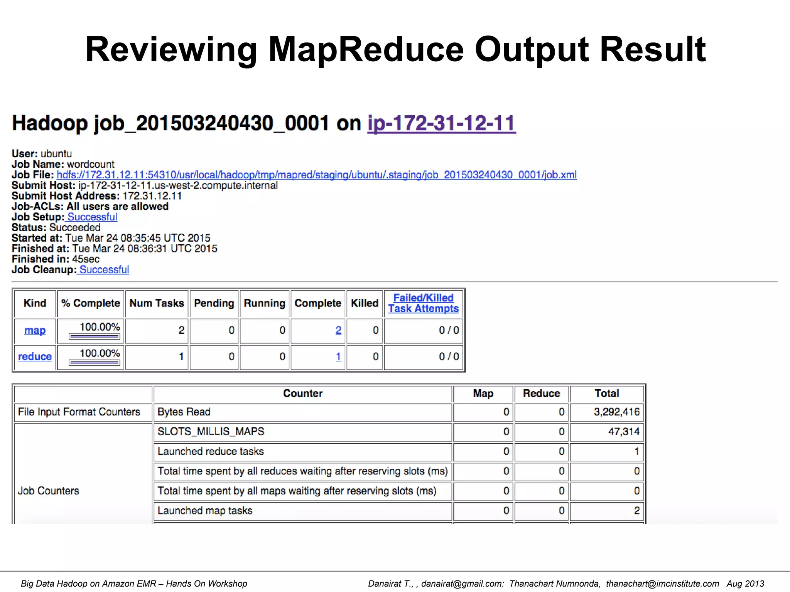Click the 'Counter' column header
790x592 pixels.
click(303, 394)
